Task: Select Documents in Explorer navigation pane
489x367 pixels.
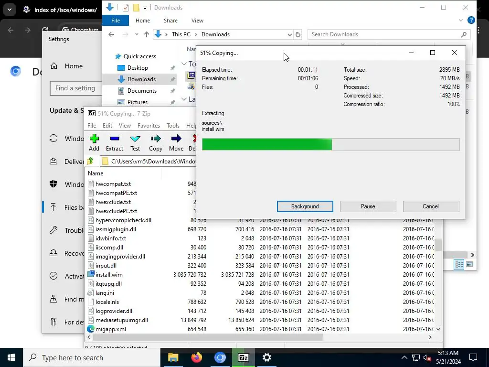Action: [142, 91]
